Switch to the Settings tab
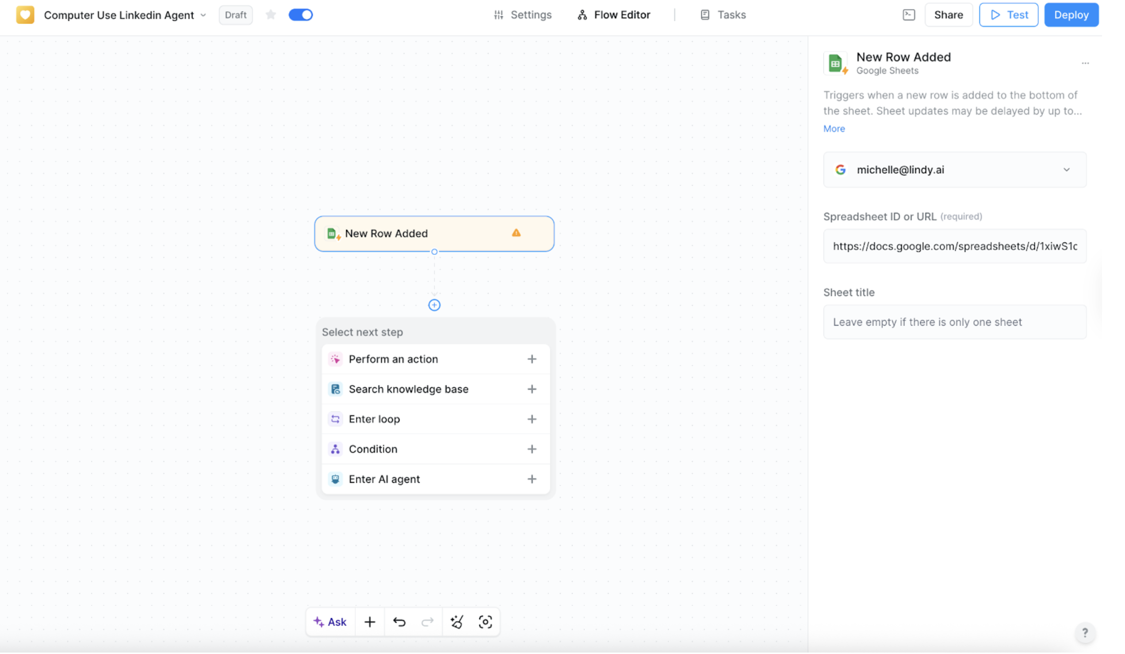 523,14
